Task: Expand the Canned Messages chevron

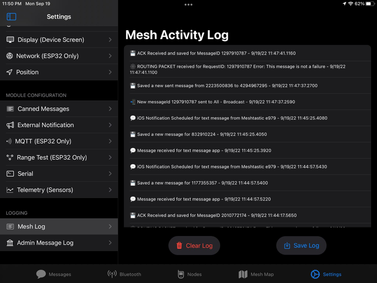Action: click(110, 109)
